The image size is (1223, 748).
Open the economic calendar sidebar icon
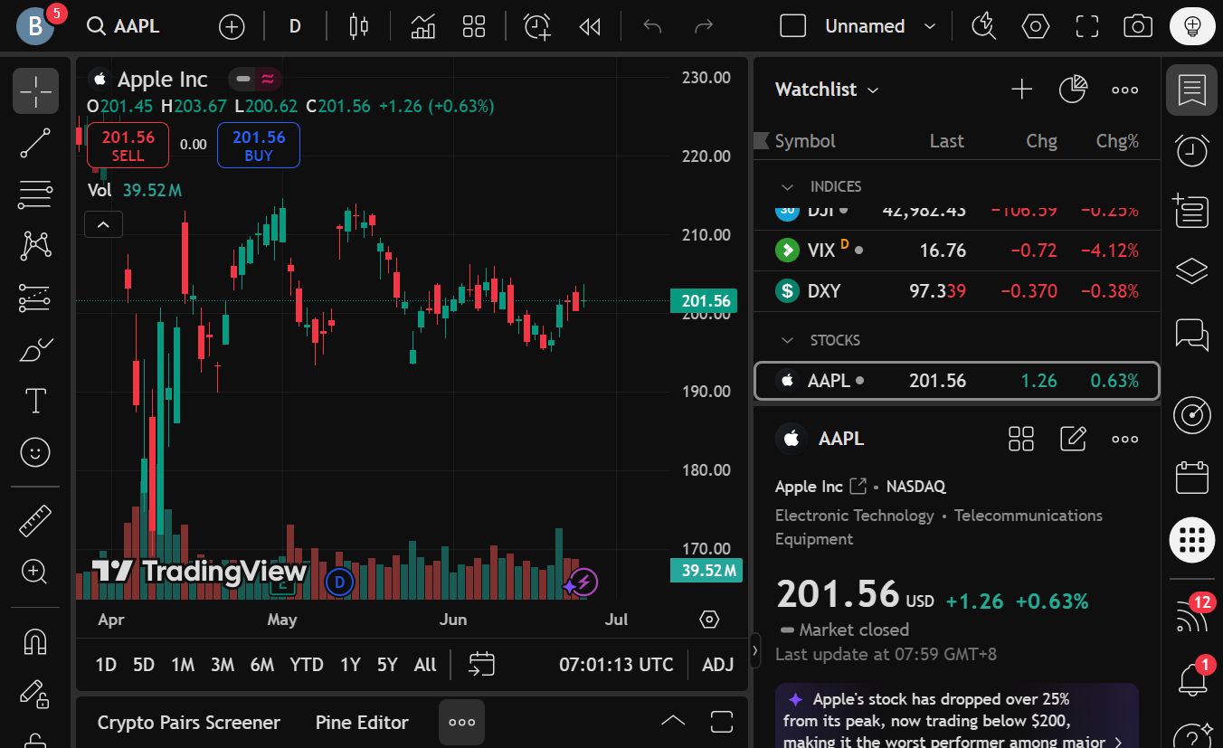coord(1191,477)
